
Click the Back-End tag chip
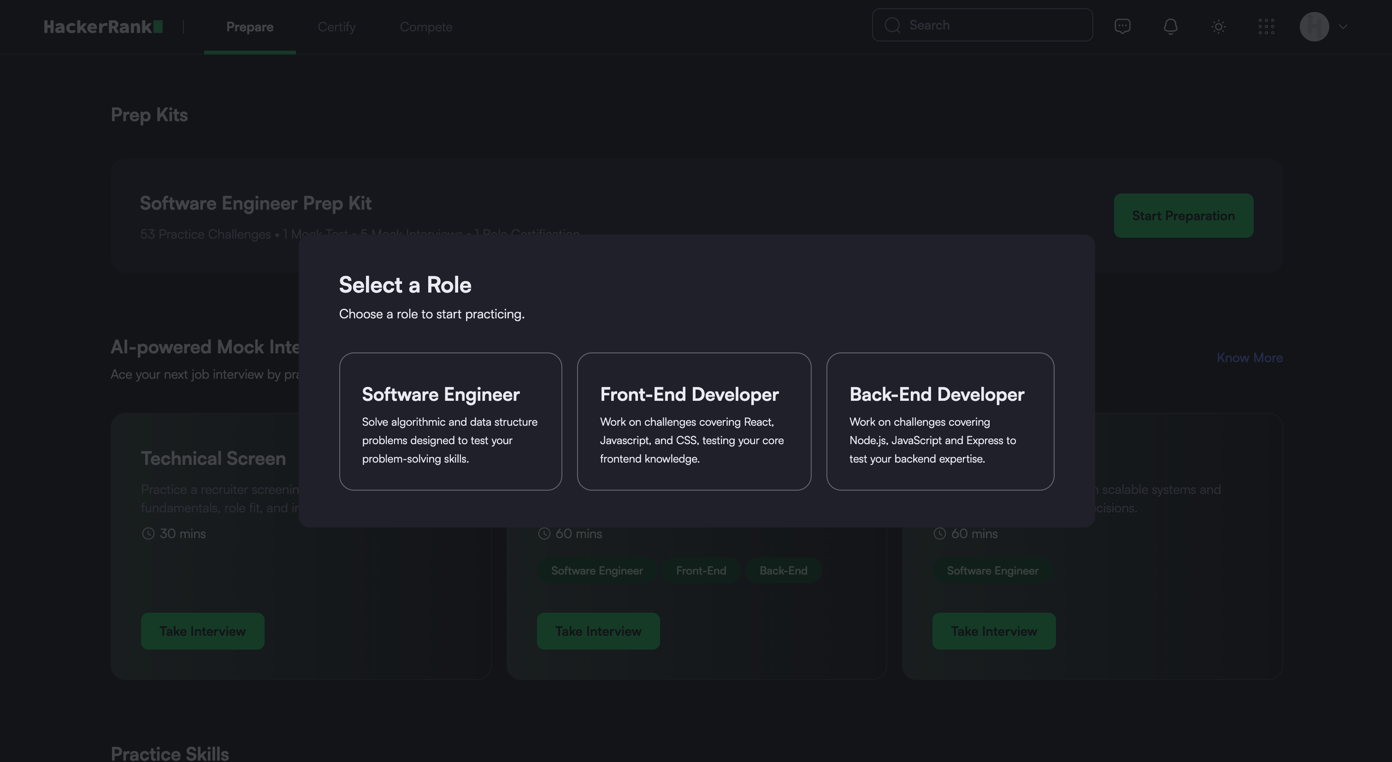[783, 570]
